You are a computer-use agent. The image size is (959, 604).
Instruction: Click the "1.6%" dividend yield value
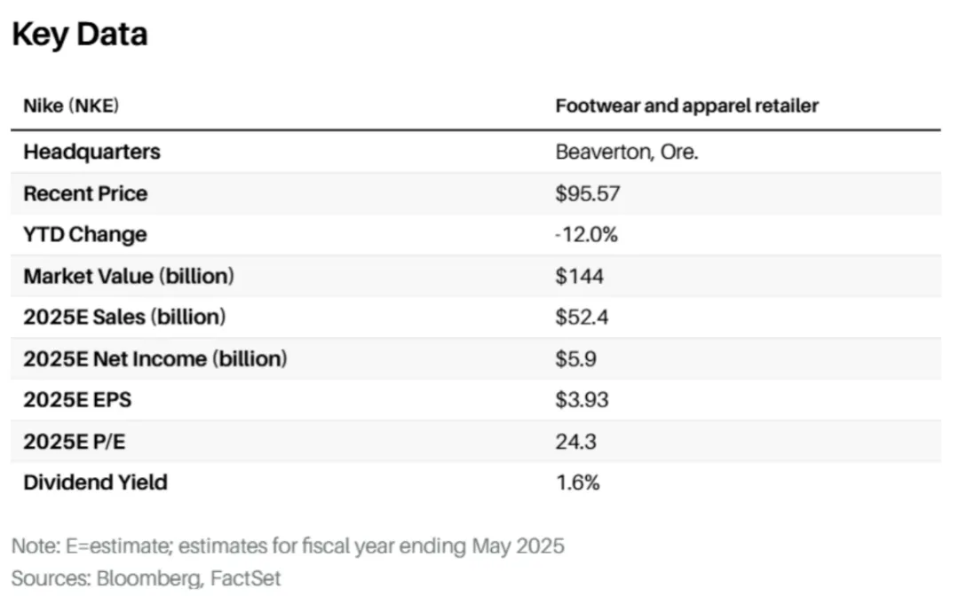point(577,482)
